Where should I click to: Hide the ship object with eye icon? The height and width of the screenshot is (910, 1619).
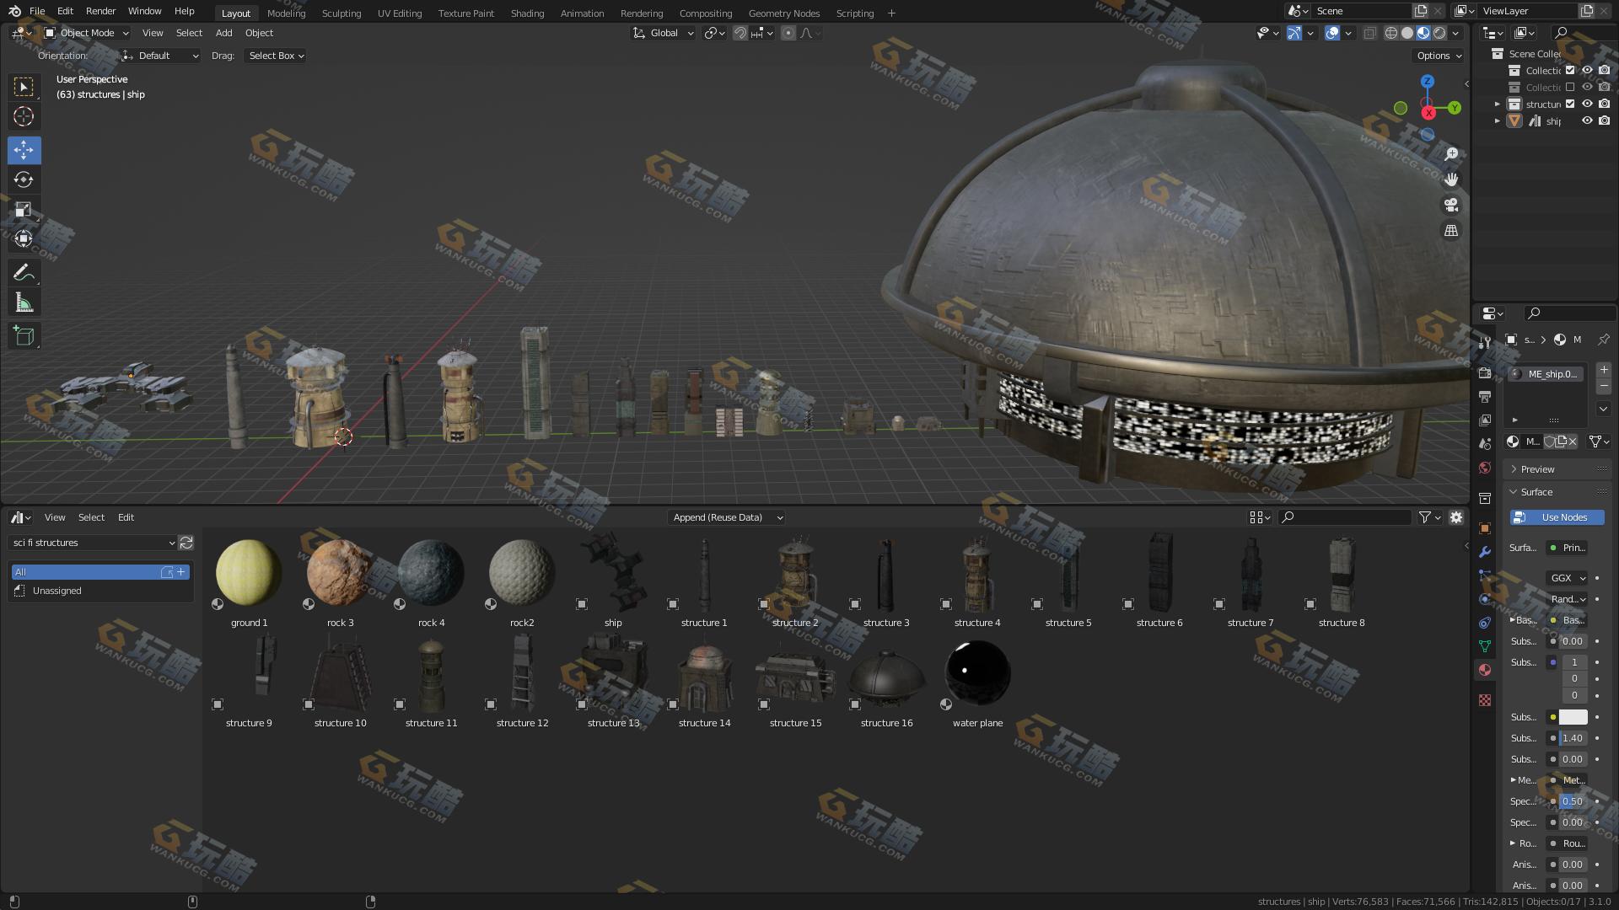tap(1587, 120)
